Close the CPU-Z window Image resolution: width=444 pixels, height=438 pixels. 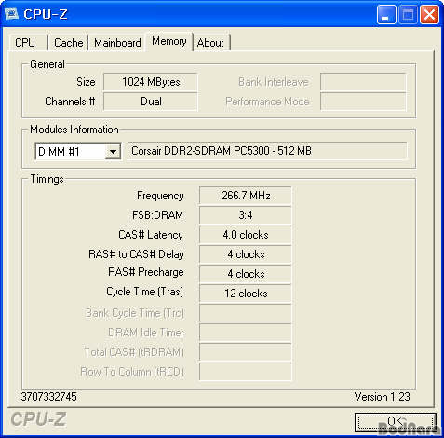429,14
